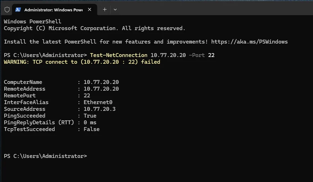Click the PingReplyDetails value 0 ms
The width and height of the screenshot is (313, 182).
[90, 123]
